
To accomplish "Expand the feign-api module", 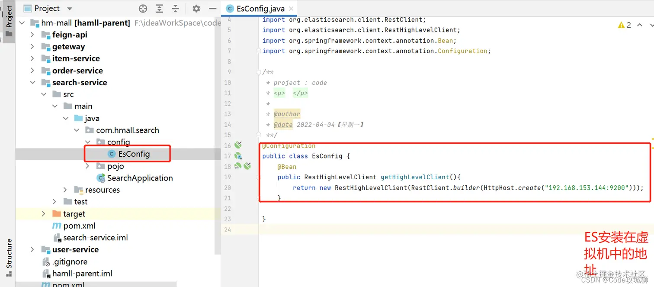I will (32, 35).
